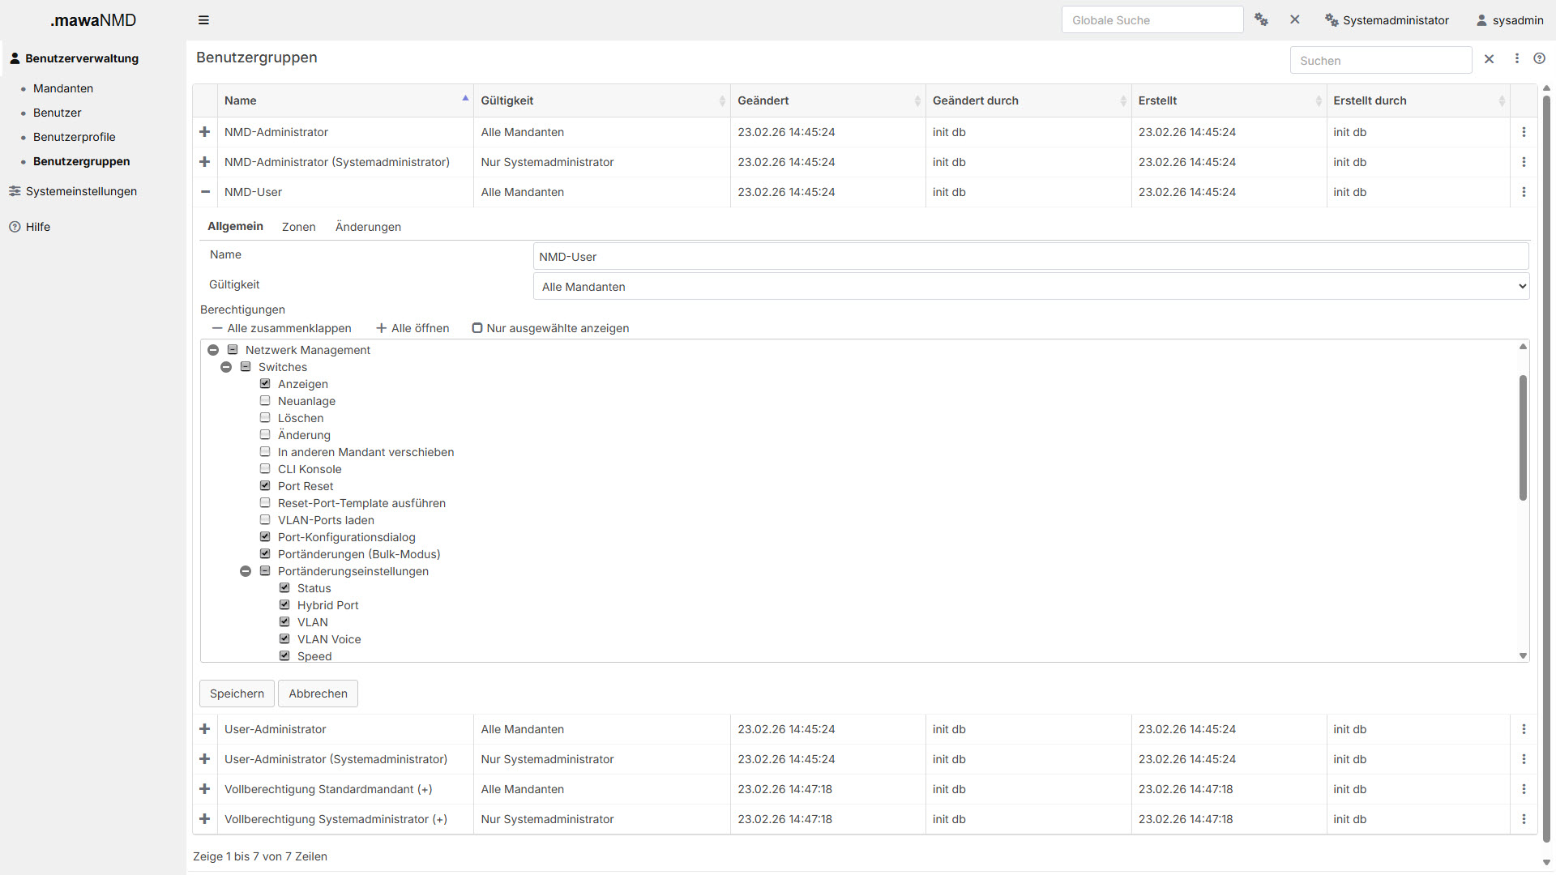Enable the Neuanlage permission checkbox
1556x875 pixels.
(265, 401)
